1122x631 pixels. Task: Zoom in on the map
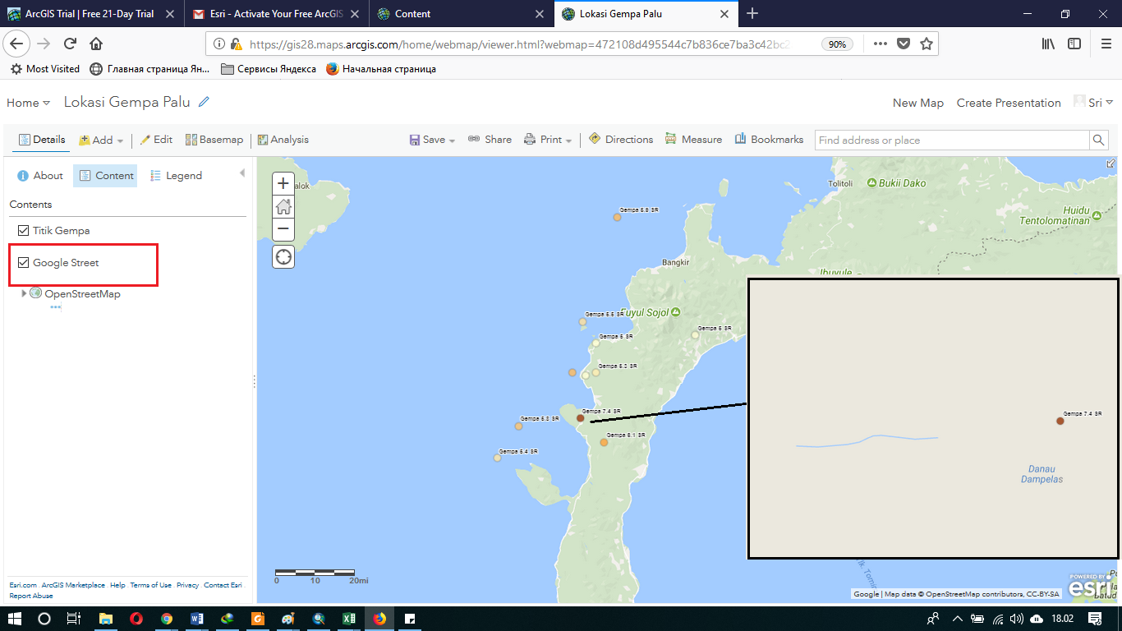pos(283,183)
